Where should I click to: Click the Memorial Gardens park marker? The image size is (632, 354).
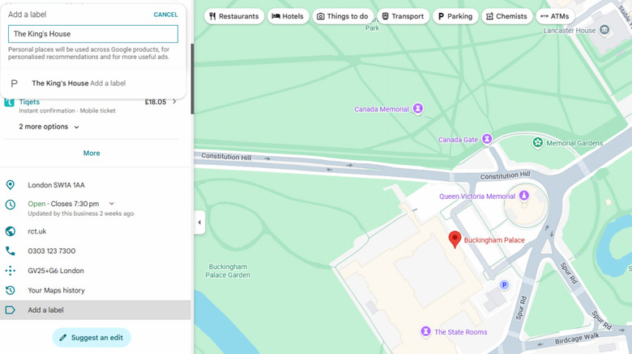(537, 142)
